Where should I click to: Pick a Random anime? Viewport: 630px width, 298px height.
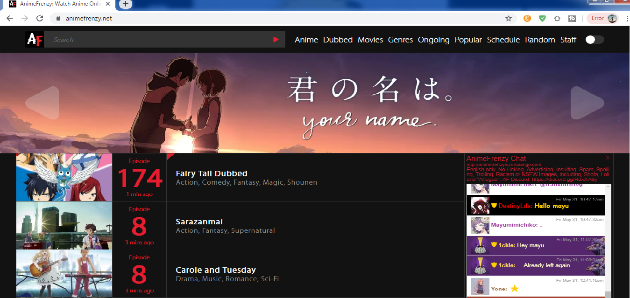[x=540, y=40]
